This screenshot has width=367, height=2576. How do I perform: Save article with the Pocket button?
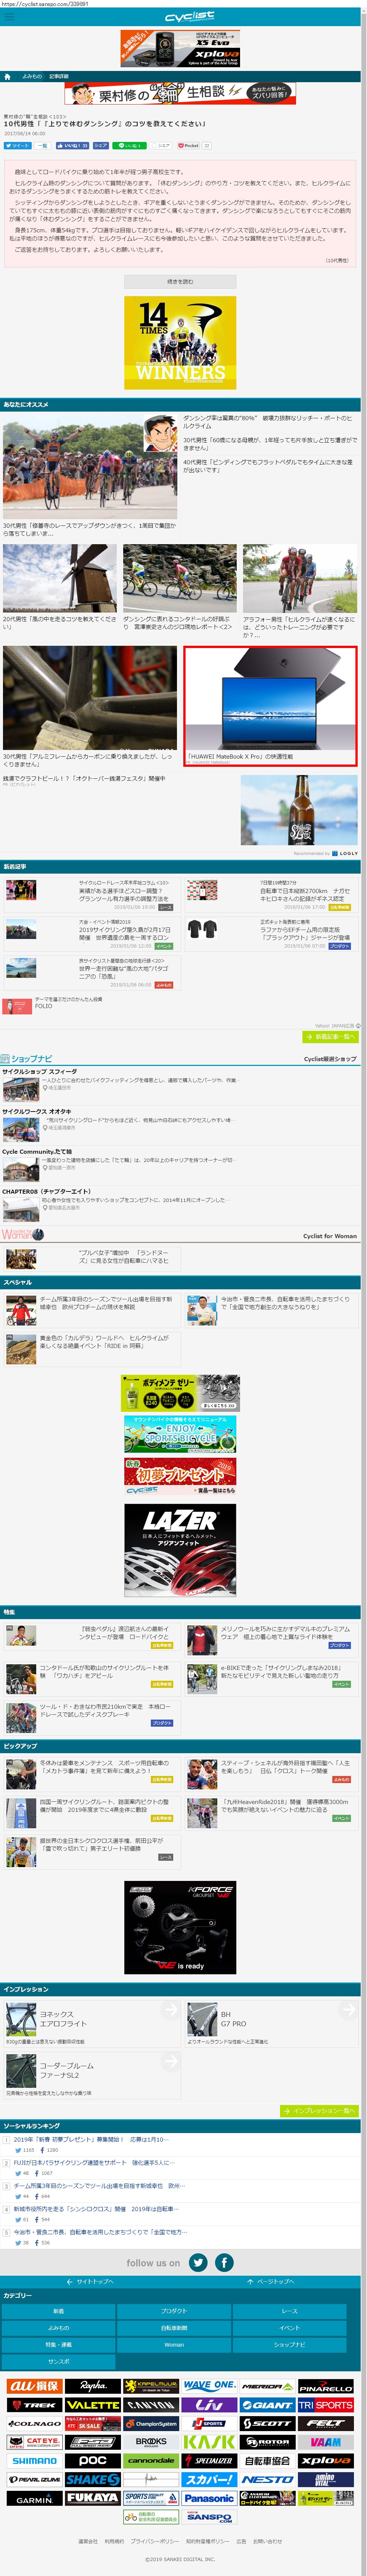click(189, 146)
